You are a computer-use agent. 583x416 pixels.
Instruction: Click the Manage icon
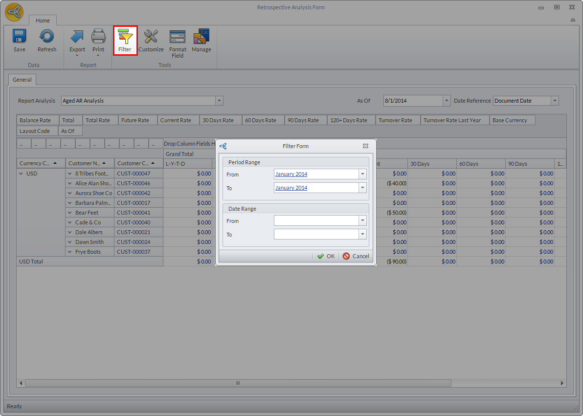201,37
